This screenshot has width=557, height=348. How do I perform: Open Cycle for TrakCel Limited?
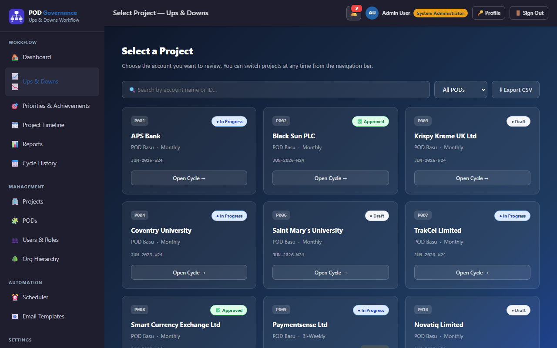tap(472, 272)
